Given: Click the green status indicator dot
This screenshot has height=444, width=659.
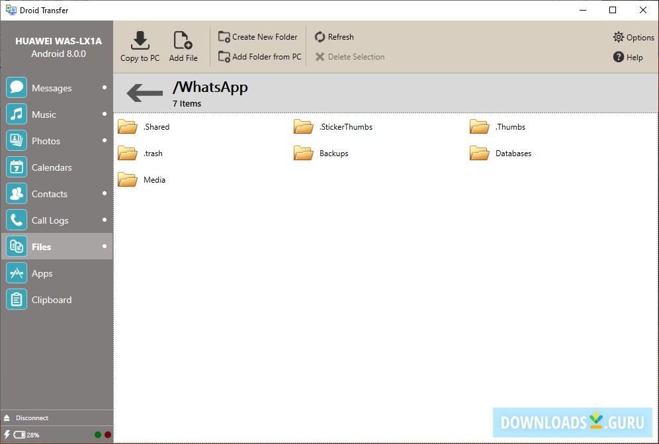Looking at the screenshot, I should (x=98, y=435).
